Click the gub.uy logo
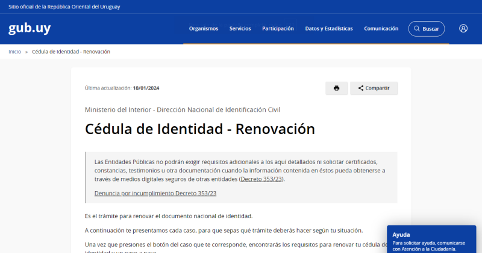The image size is (482, 253). coord(30,29)
